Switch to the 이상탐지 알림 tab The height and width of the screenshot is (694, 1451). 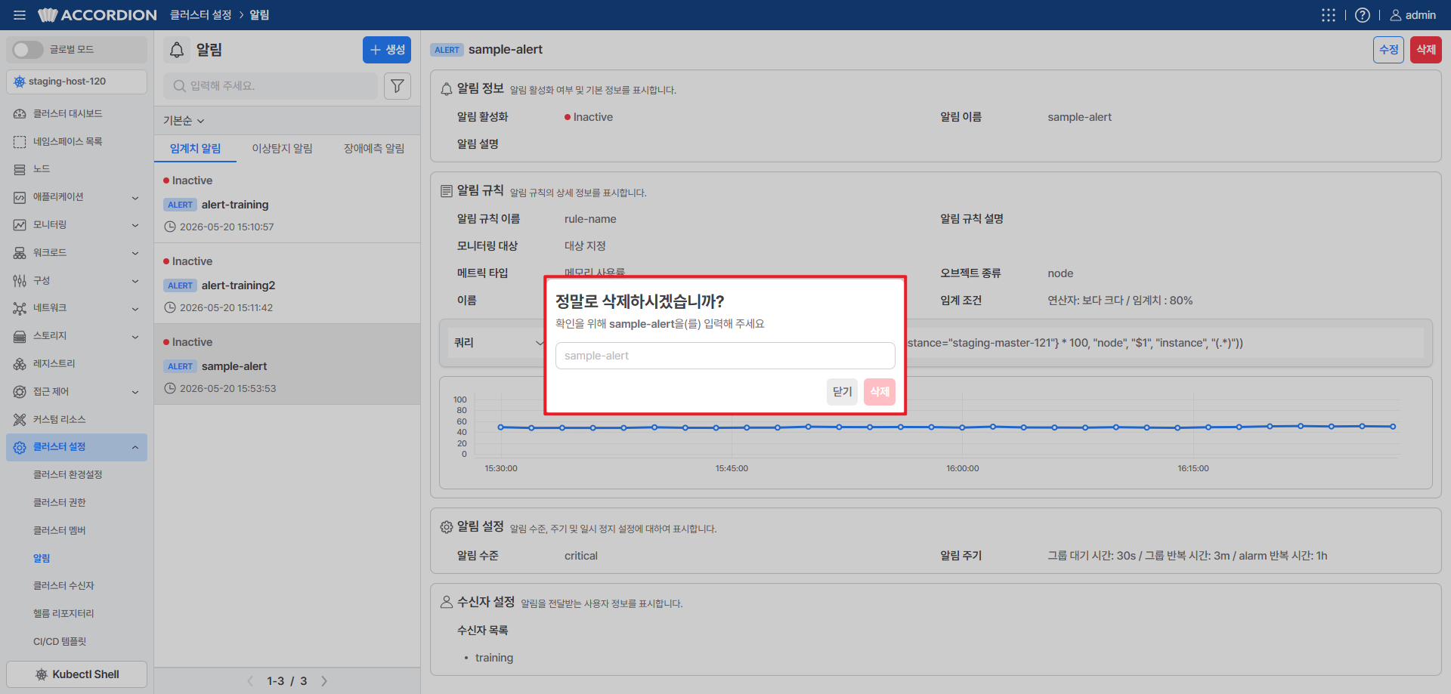click(282, 148)
